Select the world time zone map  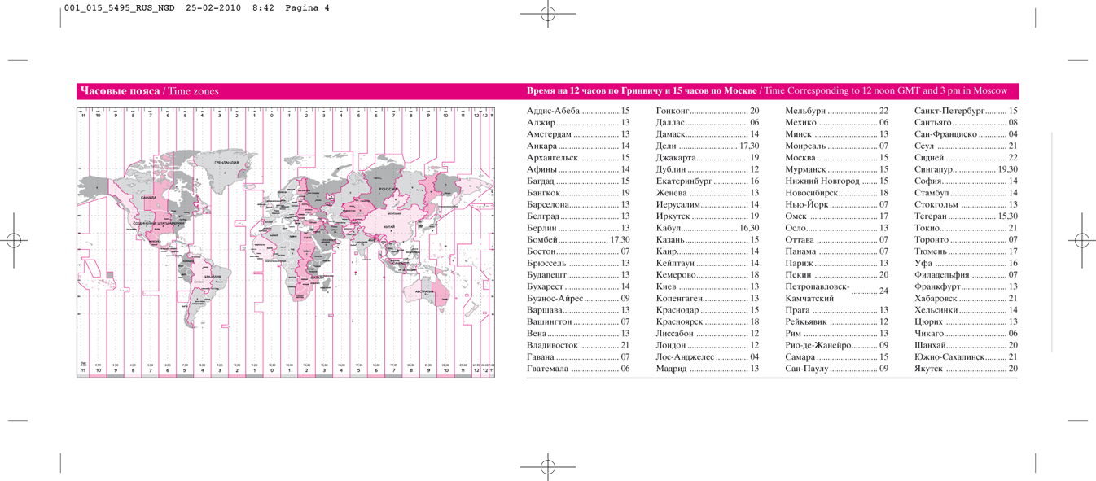point(285,243)
